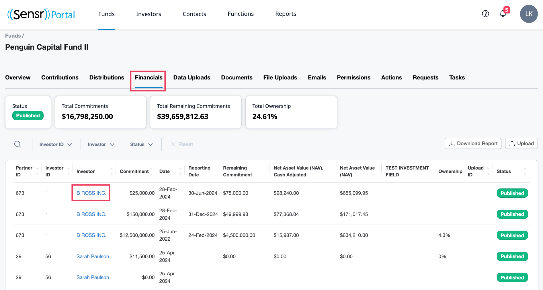Click the Penguin Capital Fund II title
The image size is (543, 290).
(x=47, y=47)
